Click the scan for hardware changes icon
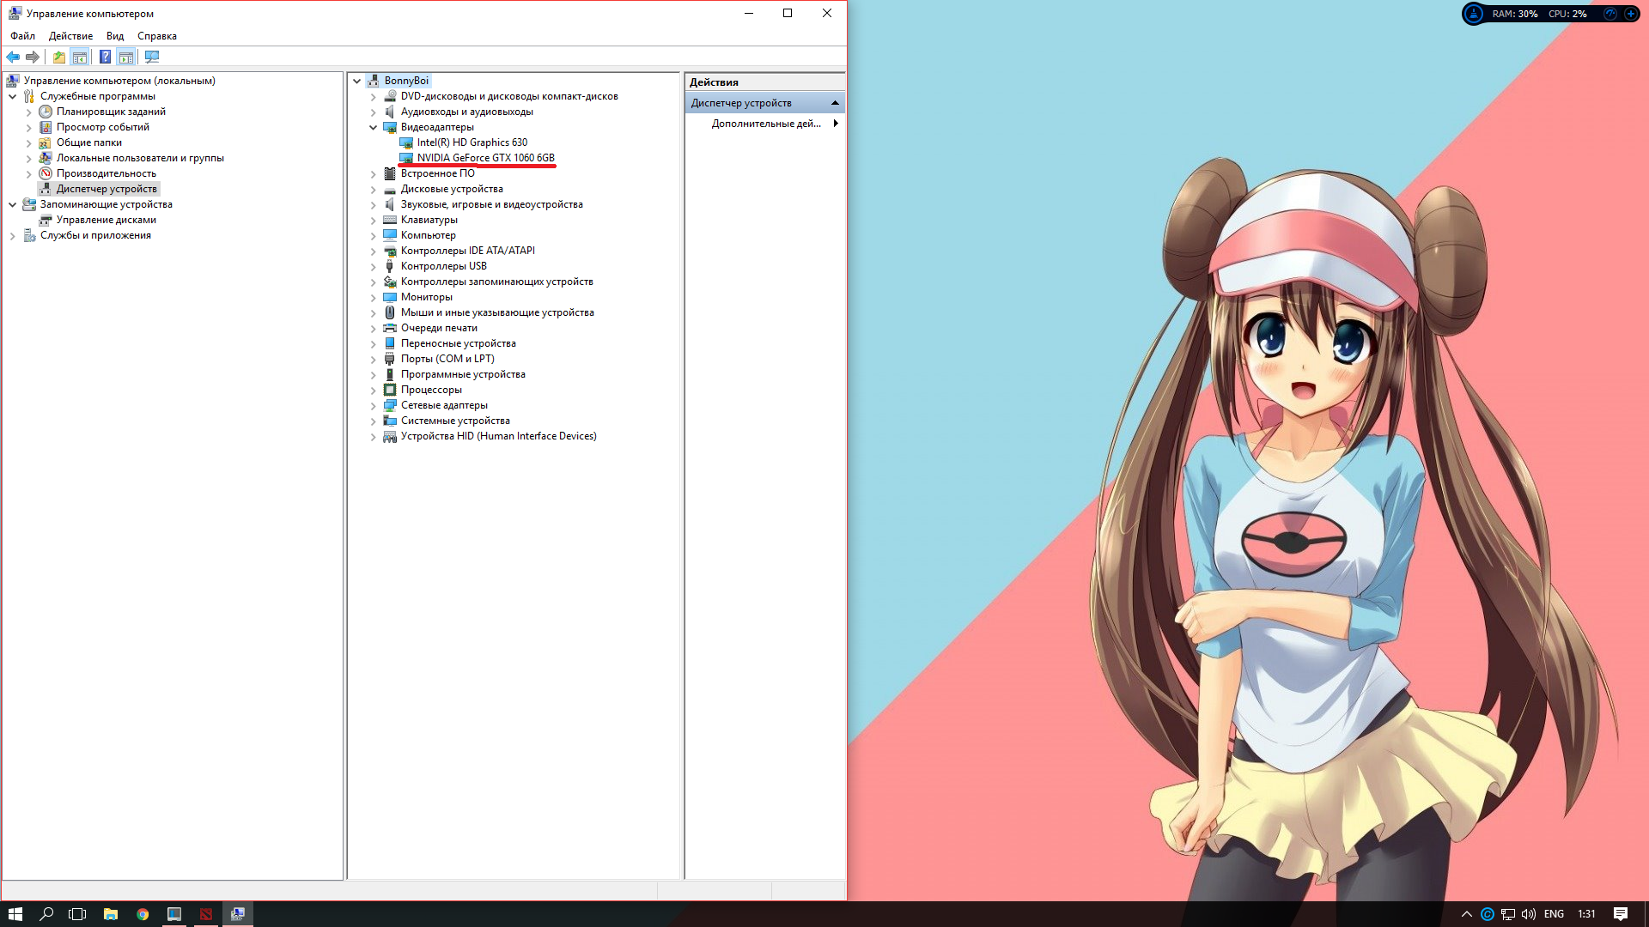Image resolution: width=1649 pixels, height=927 pixels. [x=152, y=57]
